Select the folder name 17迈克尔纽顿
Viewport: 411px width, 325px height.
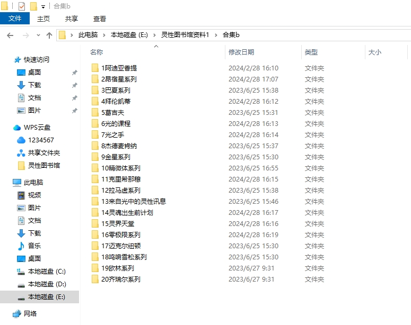(x=121, y=246)
